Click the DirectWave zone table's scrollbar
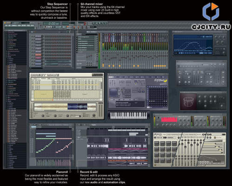Screen dimensions: 232x186 pyautogui.click(x=102, y=86)
